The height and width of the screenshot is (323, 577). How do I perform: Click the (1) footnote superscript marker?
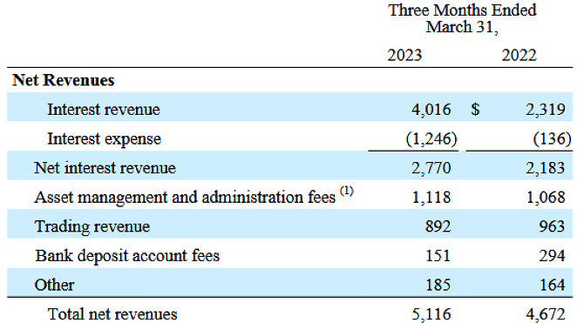click(346, 191)
